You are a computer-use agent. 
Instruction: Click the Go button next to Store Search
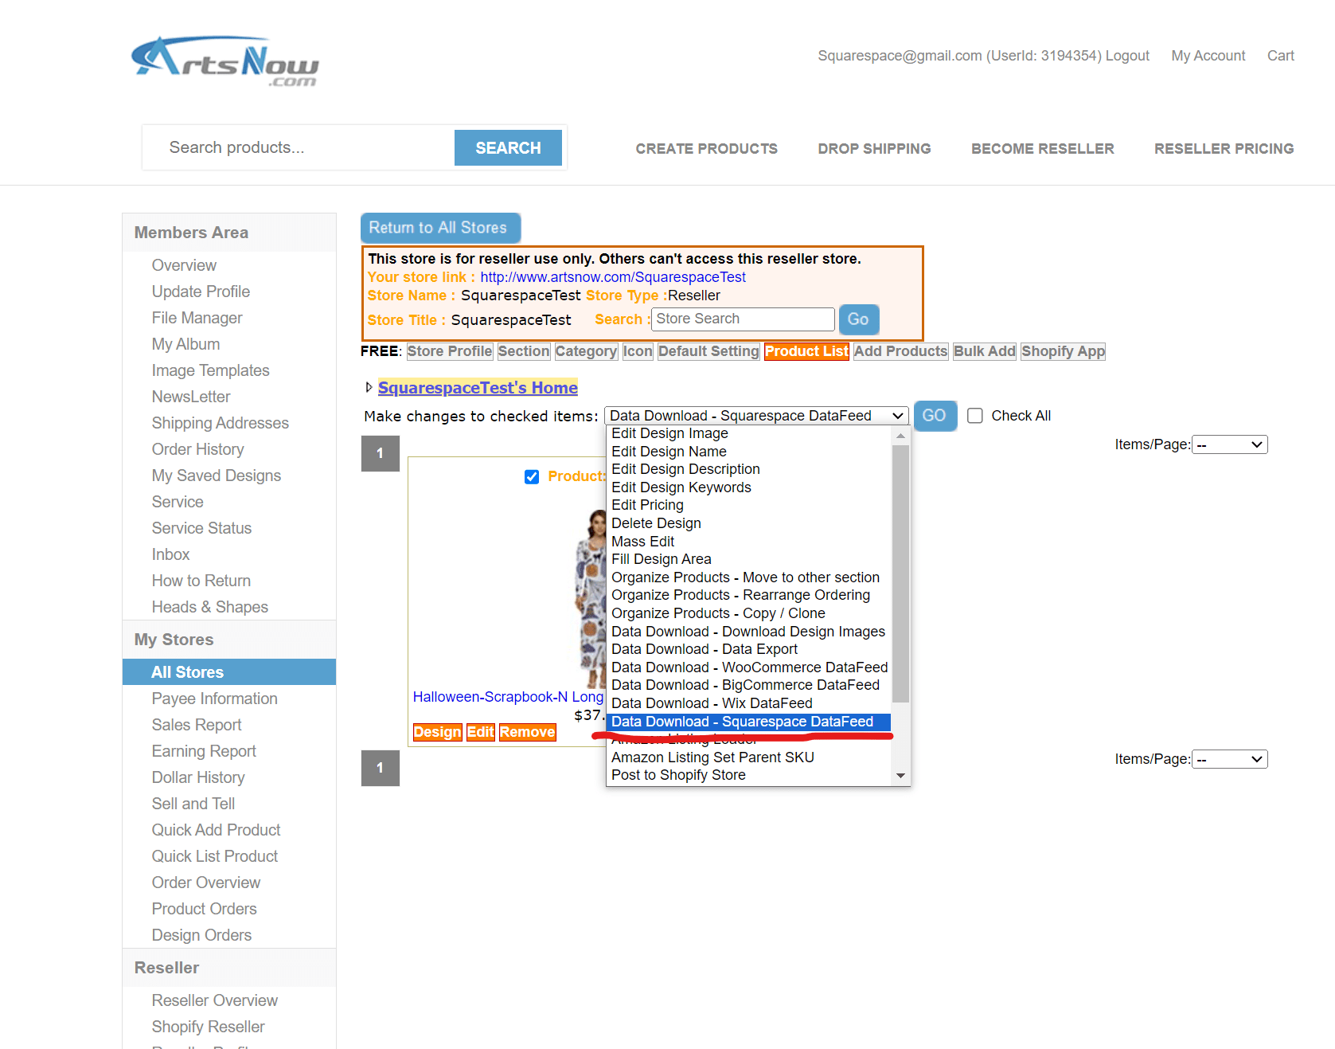click(858, 319)
